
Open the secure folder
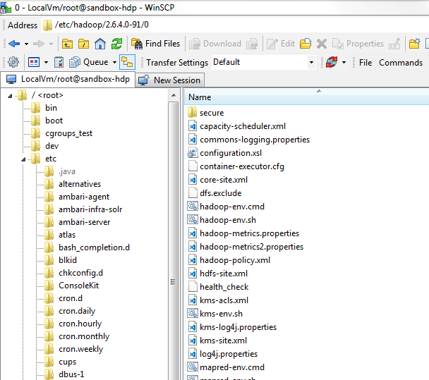pos(211,113)
